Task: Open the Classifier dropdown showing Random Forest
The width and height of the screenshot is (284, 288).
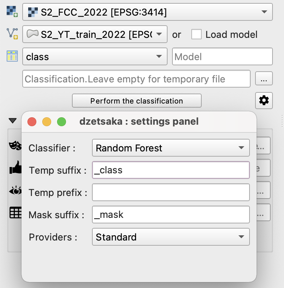Action: [171, 148]
